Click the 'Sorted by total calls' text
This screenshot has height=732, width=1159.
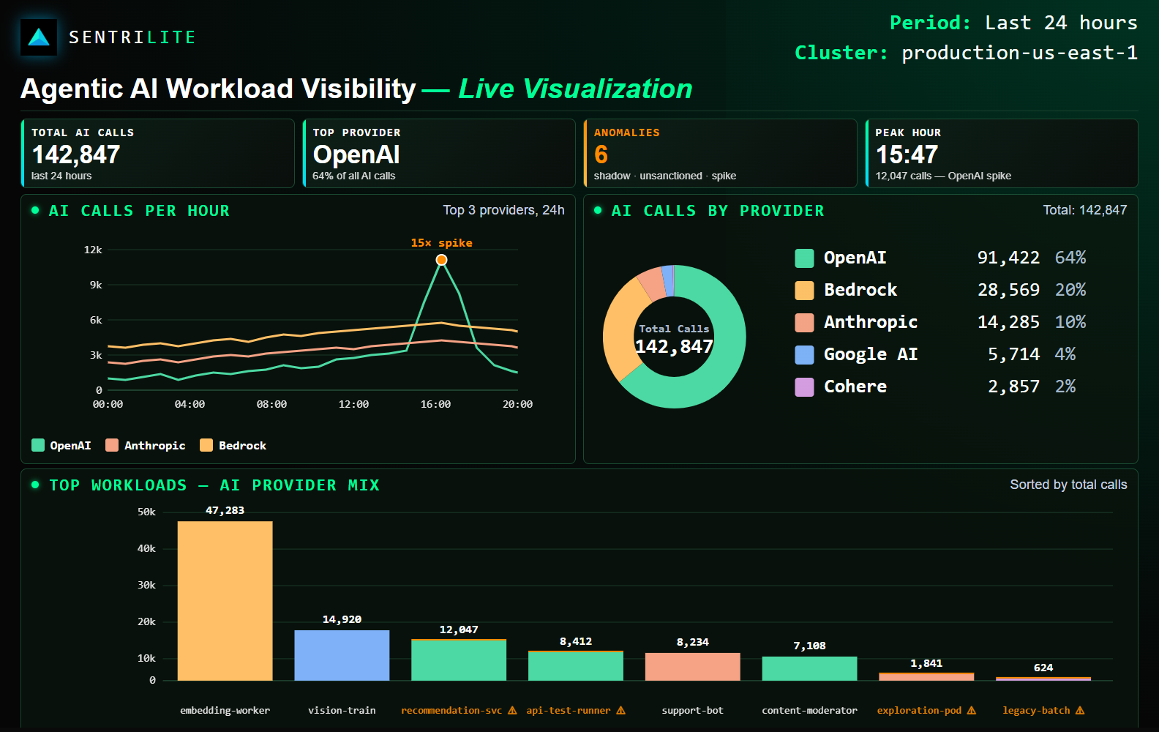tap(1068, 485)
